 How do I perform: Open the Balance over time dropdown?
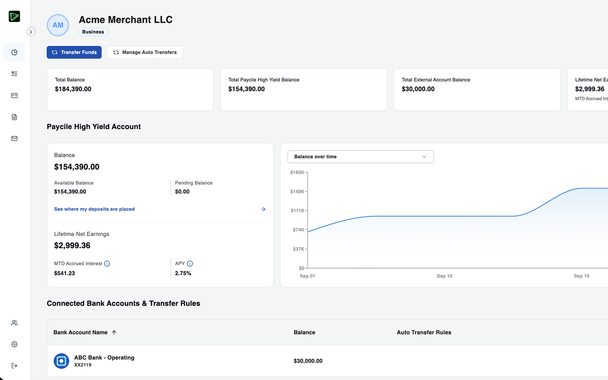point(361,157)
